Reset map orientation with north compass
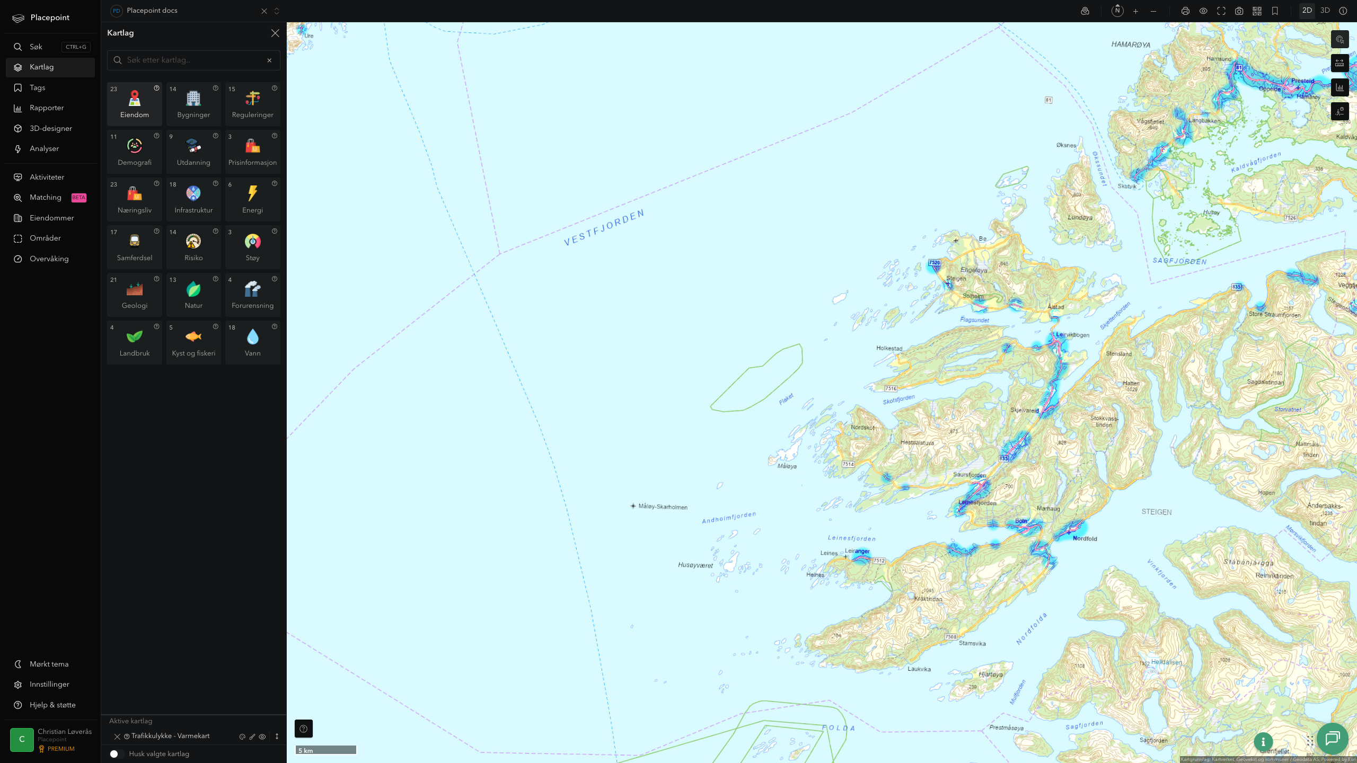The image size is (1357, 763). tap(1117, 11)
